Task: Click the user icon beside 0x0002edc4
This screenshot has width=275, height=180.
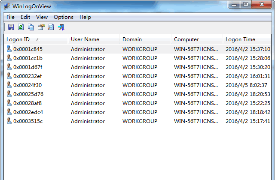Action: (x=9, y=112)
